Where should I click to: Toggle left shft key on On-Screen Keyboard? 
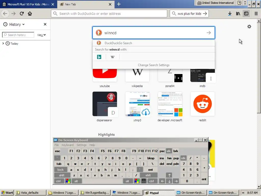(62, 175)
